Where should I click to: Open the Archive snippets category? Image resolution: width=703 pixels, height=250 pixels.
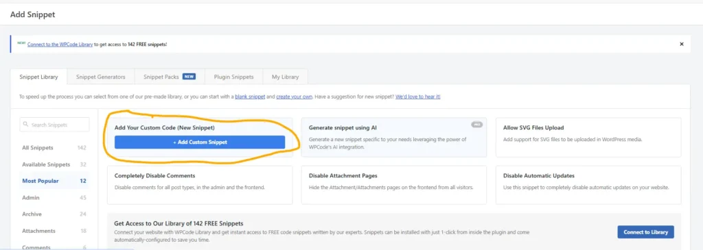pos(54,214)
